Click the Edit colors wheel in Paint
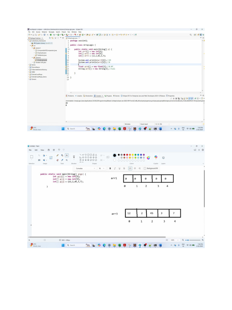Image resolution: width=232 pixels, height=310 pixels. click(148, 157)
